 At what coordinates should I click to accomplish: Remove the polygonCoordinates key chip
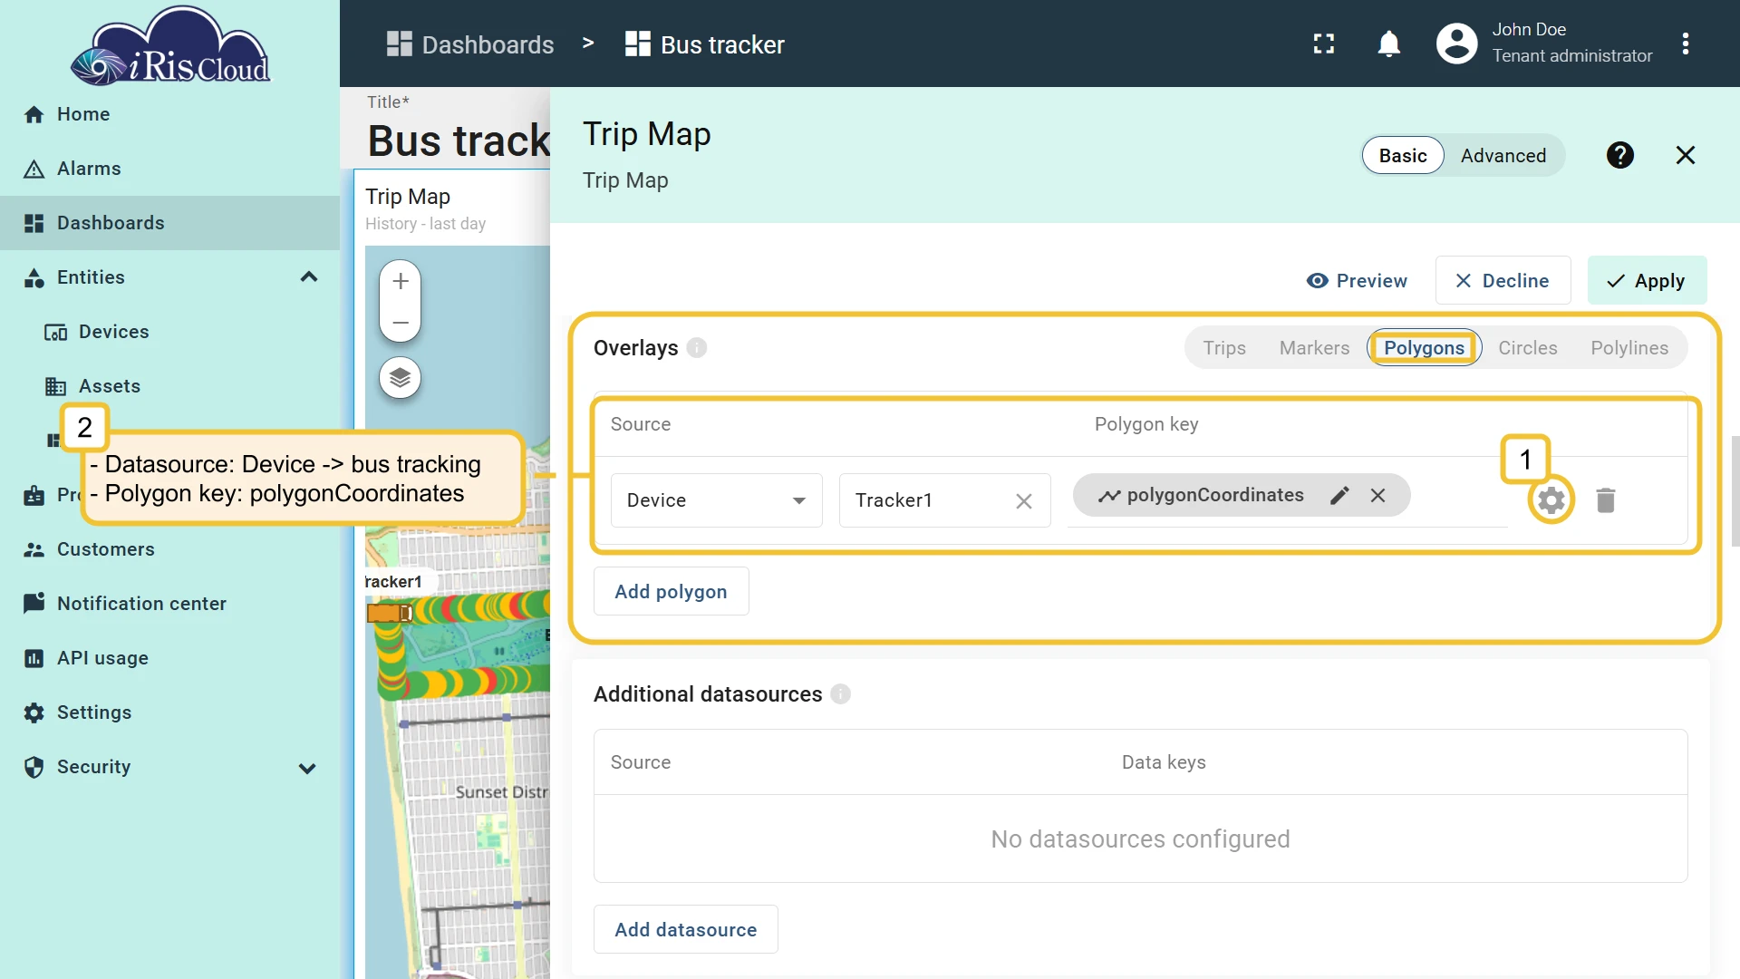[1377, 495]
